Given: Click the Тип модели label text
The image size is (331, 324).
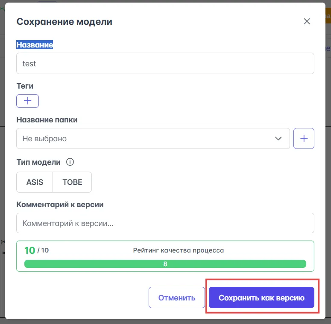Looking at the screenshot, I should [38, 162].
